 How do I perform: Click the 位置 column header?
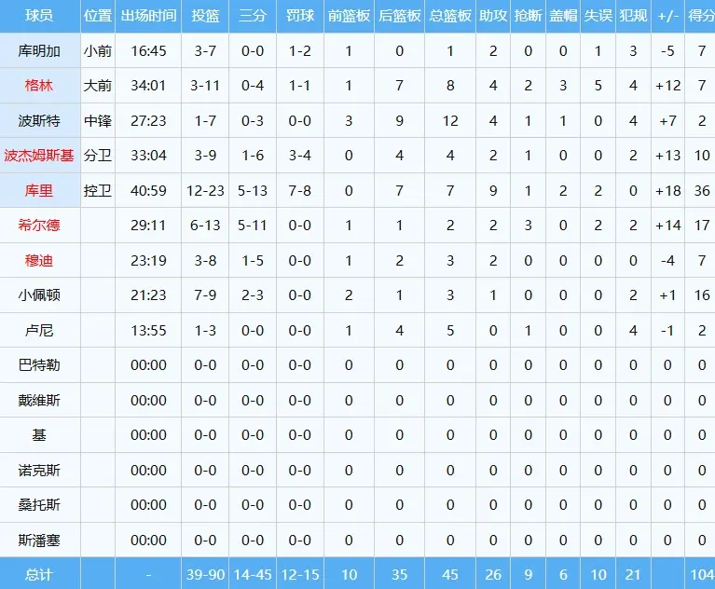pos(98,16)
